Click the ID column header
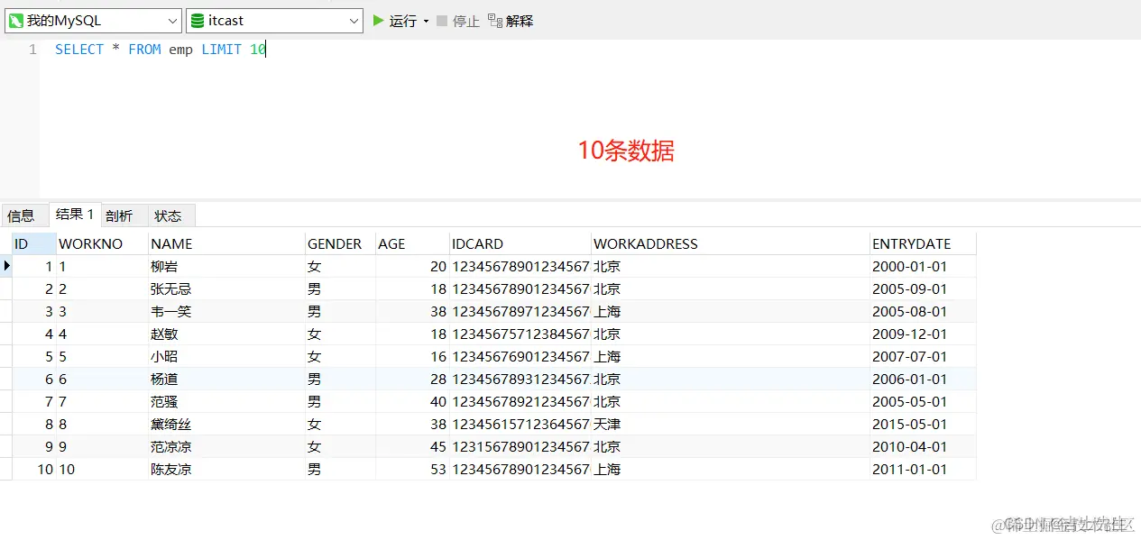 click(x=34, y=243)
